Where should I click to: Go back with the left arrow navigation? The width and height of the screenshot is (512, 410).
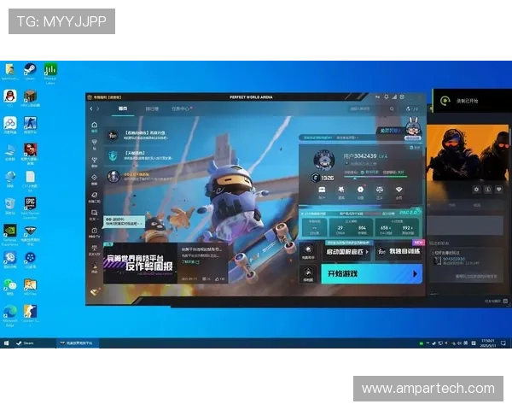(x=91, y=108)
